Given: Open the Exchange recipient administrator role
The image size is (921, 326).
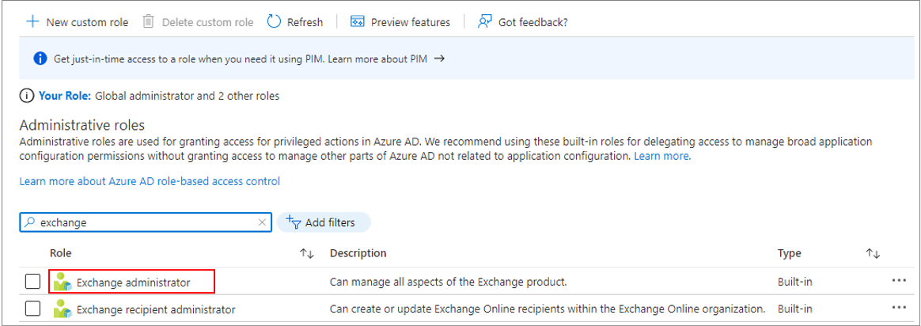Looking at the screenshot, I should (156, 309).
